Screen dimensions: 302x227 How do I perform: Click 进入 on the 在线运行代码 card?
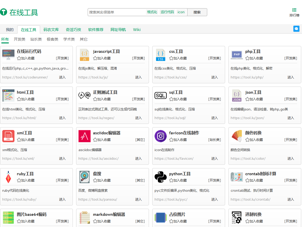click(x=62, y=77)
